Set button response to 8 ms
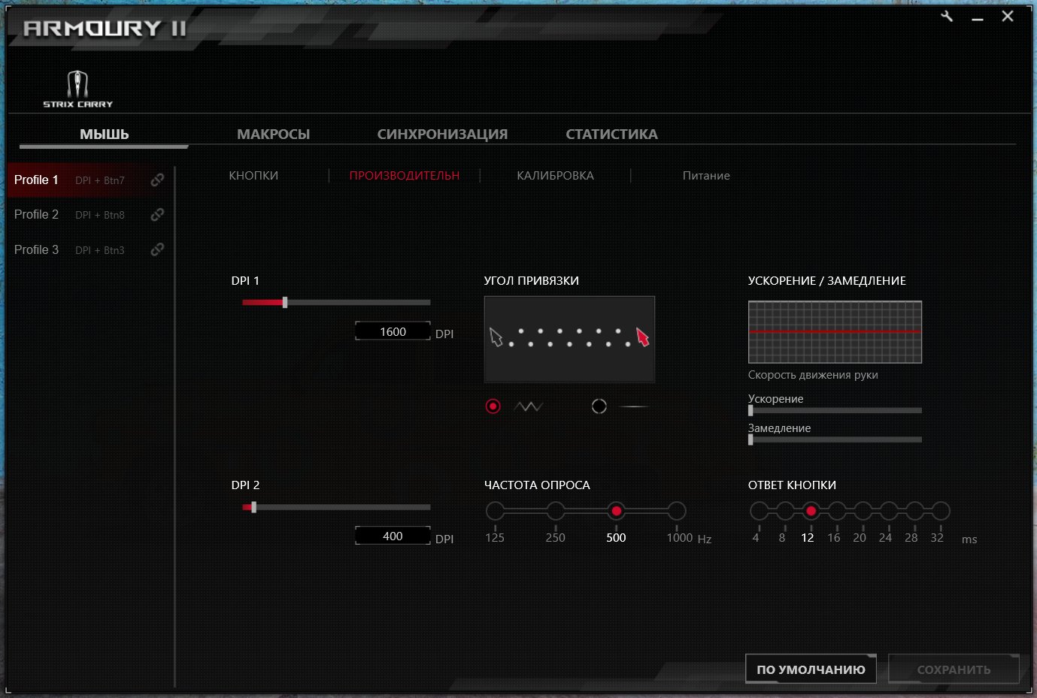This screenshot has height=698, width=1037. tap(784, 512)
